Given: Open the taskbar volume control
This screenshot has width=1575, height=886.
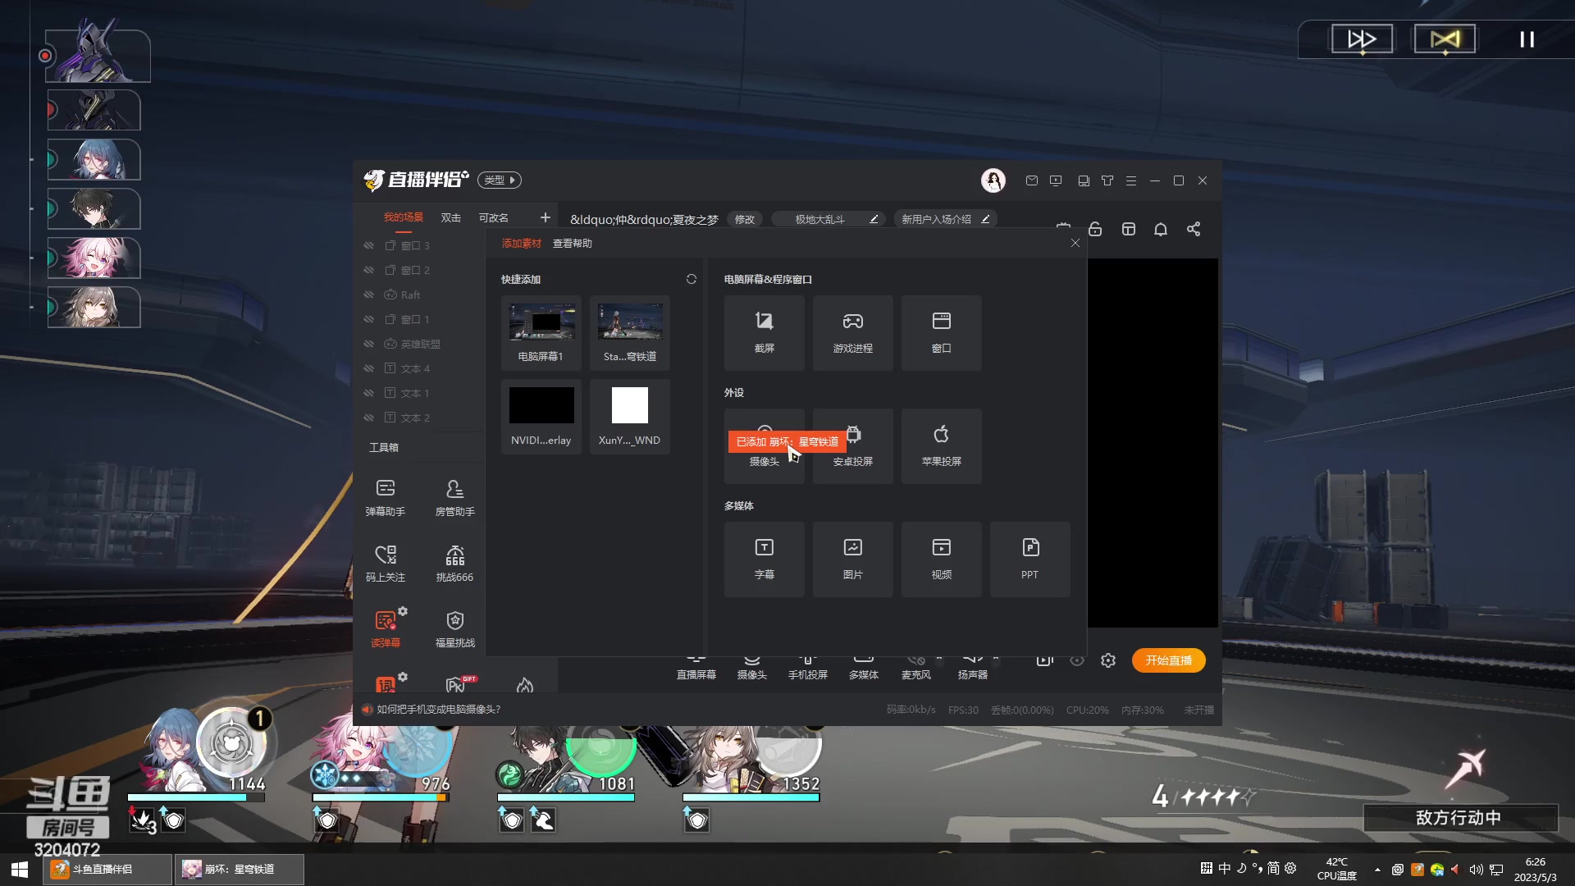Looking at the screenshot, I should point(1476,870).
